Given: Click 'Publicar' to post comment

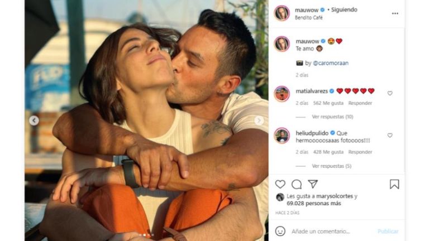Looking at the screenshot, I should 388,231.
